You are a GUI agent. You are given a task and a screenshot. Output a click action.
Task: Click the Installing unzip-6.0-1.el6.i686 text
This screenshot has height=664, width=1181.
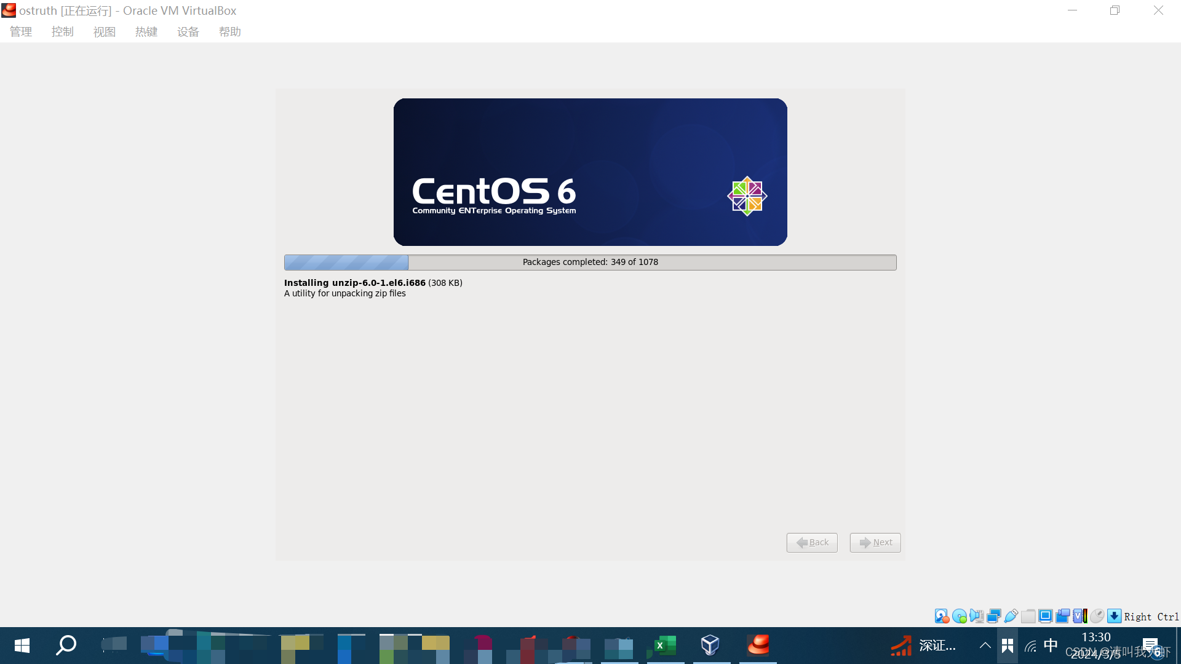point(355,283)
